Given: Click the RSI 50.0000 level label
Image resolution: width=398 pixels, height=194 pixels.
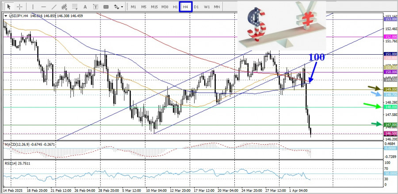Looking at the screenshot, I should [391, 174].
